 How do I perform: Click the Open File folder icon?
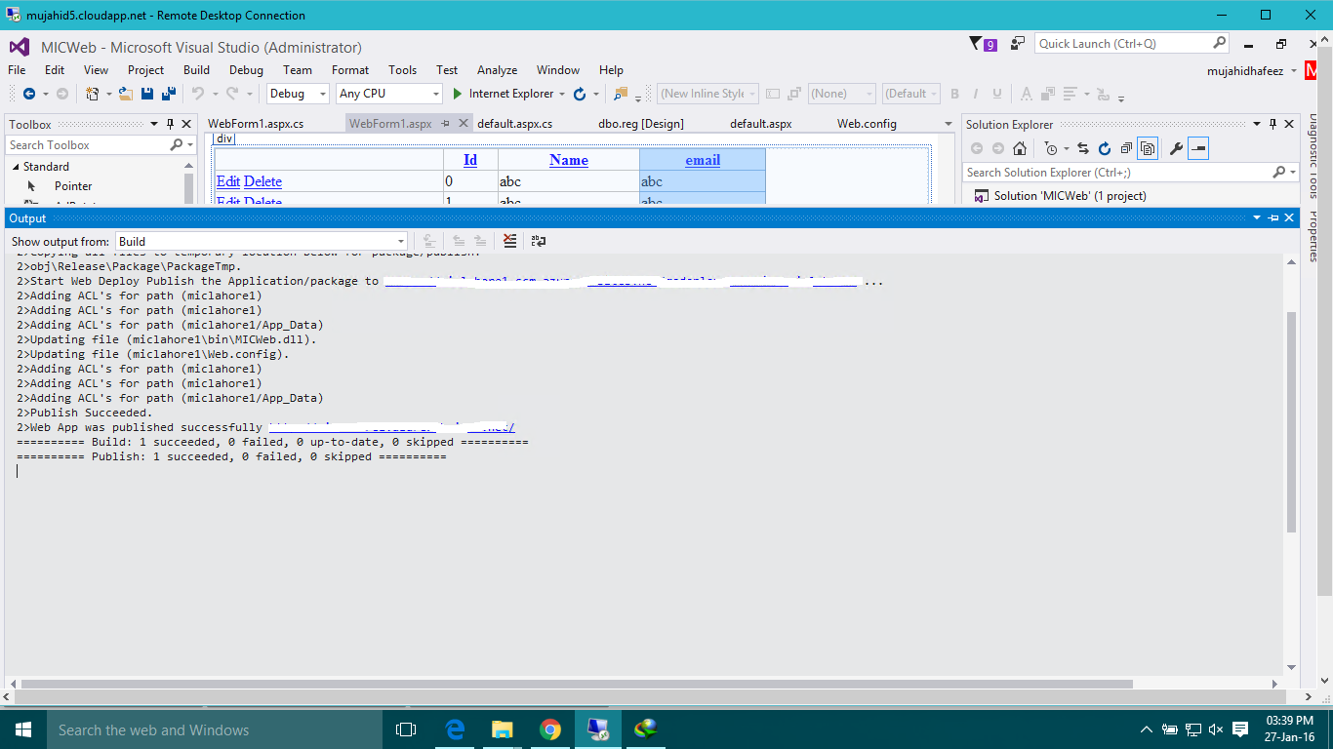coord(126,94)
